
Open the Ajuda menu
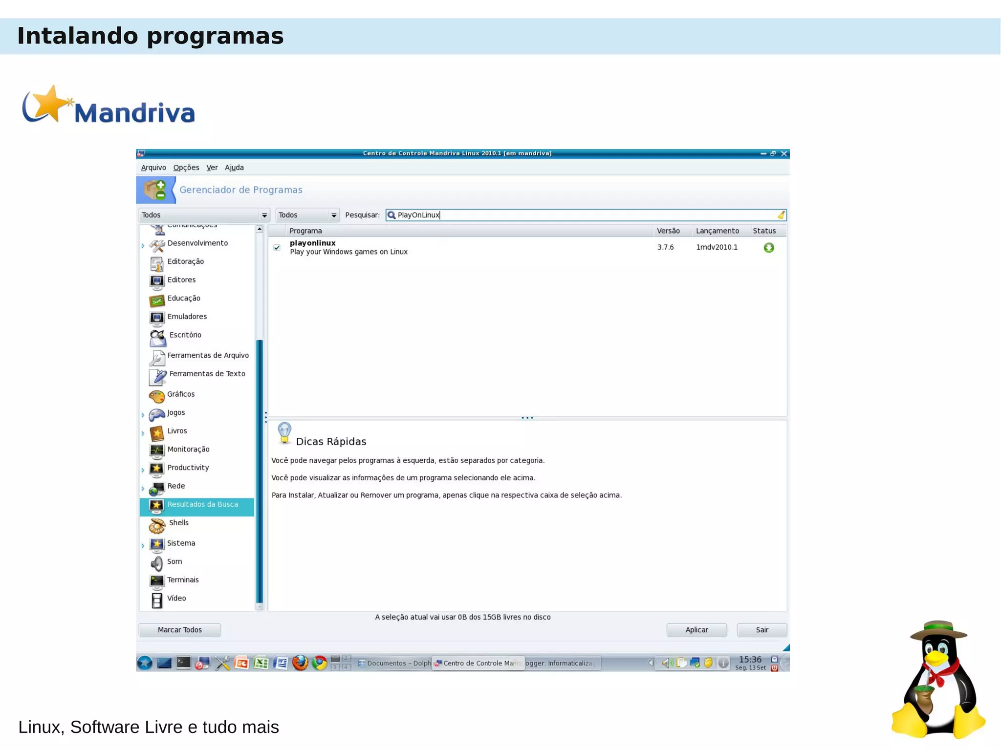pos(234,168)
